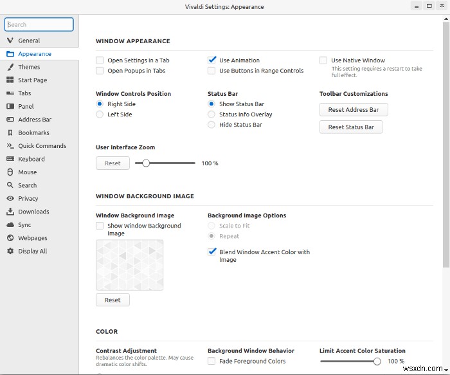The image size is (450, 375).
Task: Enable Open Popups in Tabs
Action: [100, 71]
